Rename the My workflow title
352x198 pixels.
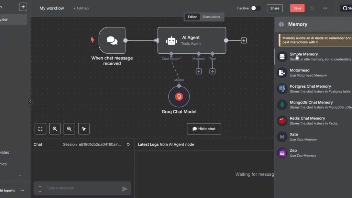pos(52,8)
